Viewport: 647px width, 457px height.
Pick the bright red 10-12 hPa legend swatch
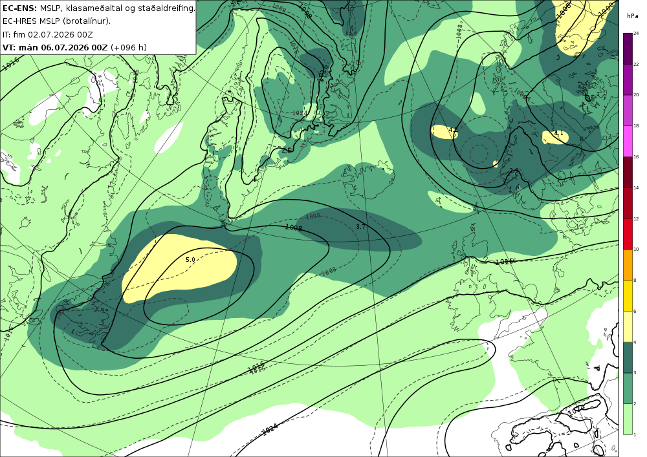click(x=628, y=234)
